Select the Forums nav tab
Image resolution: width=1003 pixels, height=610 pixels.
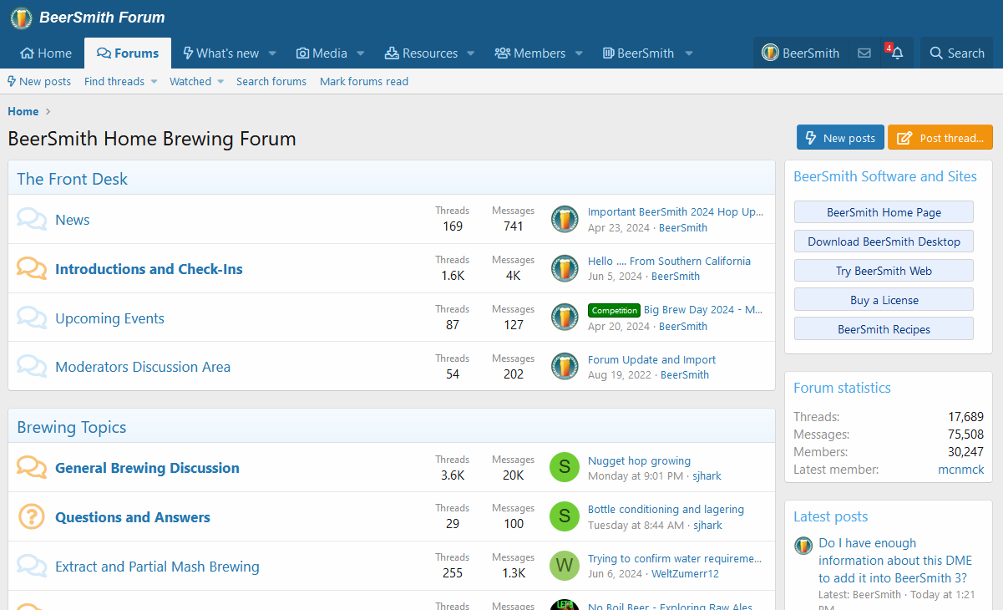click(128, 53)
